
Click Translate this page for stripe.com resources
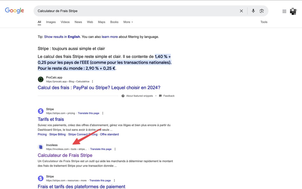click(100, 180)
